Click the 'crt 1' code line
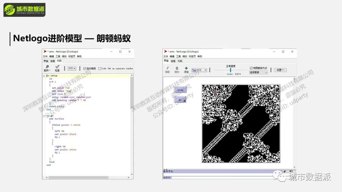 tap(53, 82)
